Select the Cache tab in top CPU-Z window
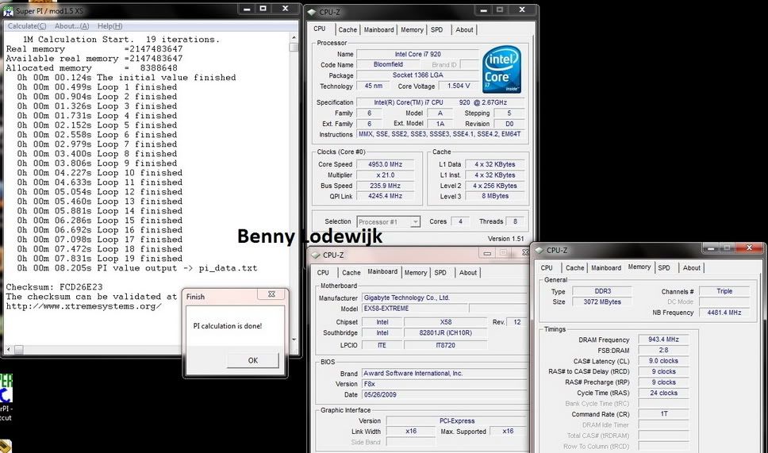Screen dimensions: 768x453 348,30
